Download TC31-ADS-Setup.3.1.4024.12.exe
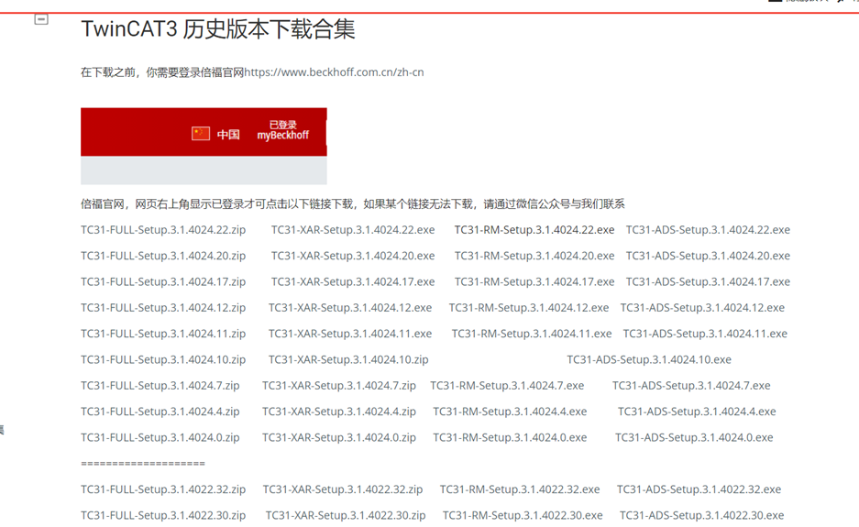This screenshot has height=527, width=859. click(702, 308)
